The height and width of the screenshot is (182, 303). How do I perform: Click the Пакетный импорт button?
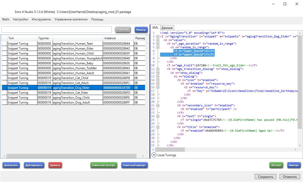tap(134, 165)
